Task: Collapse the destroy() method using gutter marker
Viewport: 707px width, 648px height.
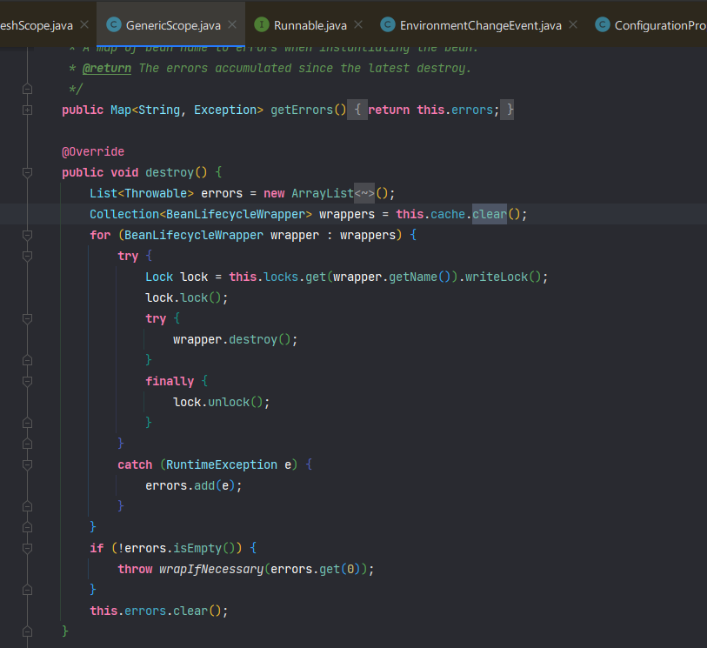Action: pyautogui.click(x=28, y=172)
